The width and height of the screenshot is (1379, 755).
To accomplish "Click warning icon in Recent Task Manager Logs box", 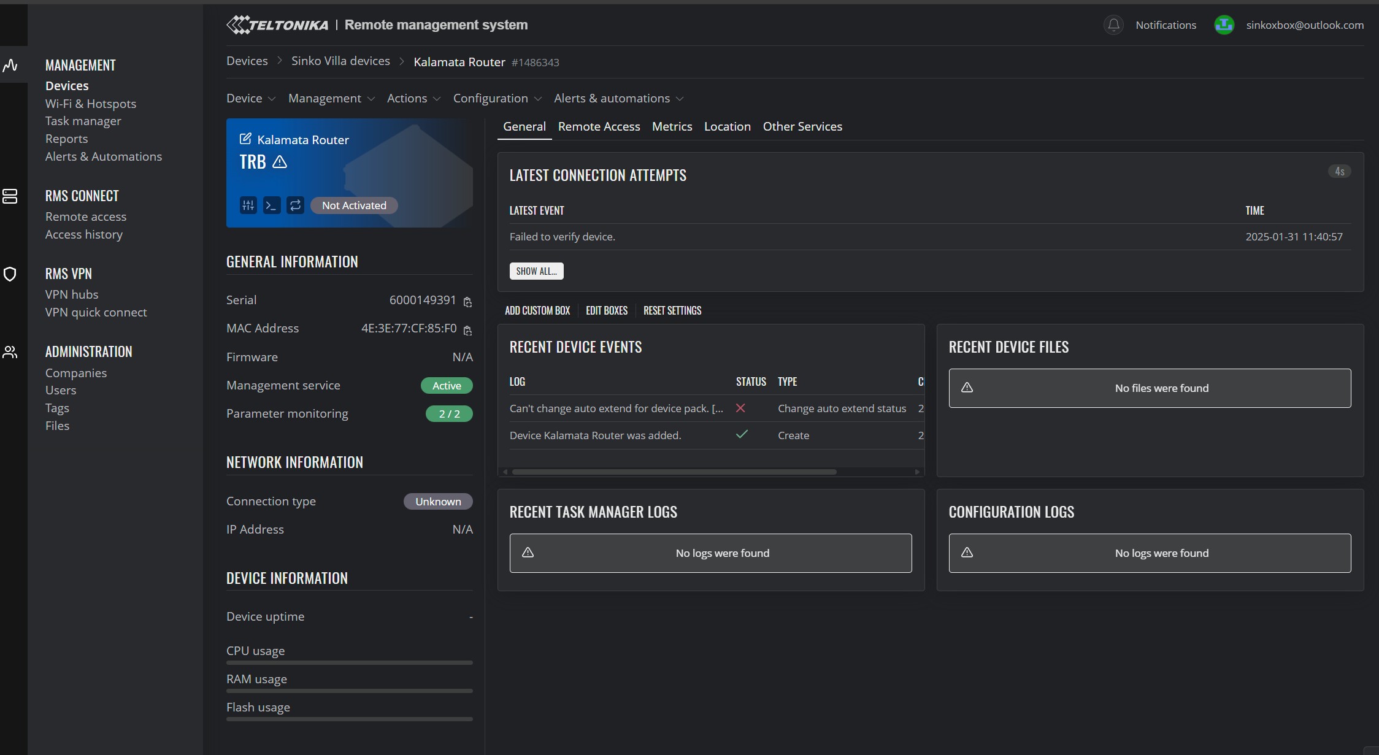I will [528, 553].
